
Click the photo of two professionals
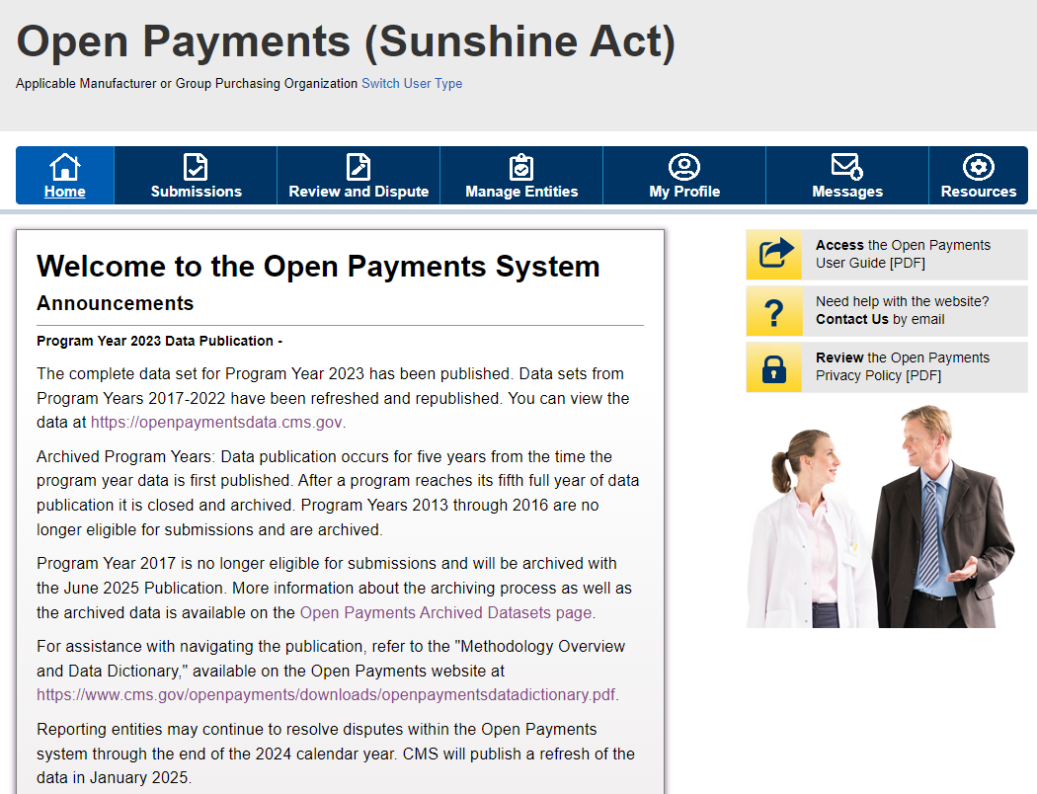pyautogui.click(x=880, y=516)
